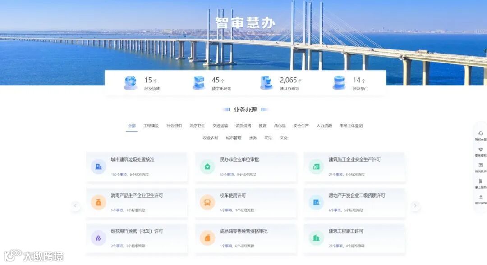The height and width of the screenshot is (265, 487).
Task: Click the globe icon beside 15 涉及领域
Action: [x=130, y=83]
